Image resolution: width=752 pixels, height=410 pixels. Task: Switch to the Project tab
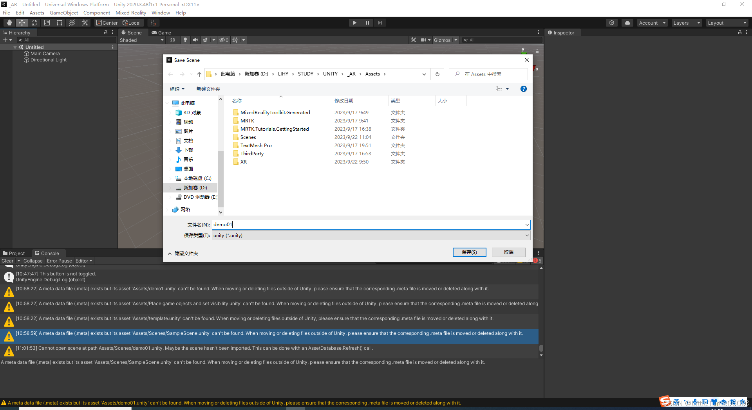click(x=14, y=253)
